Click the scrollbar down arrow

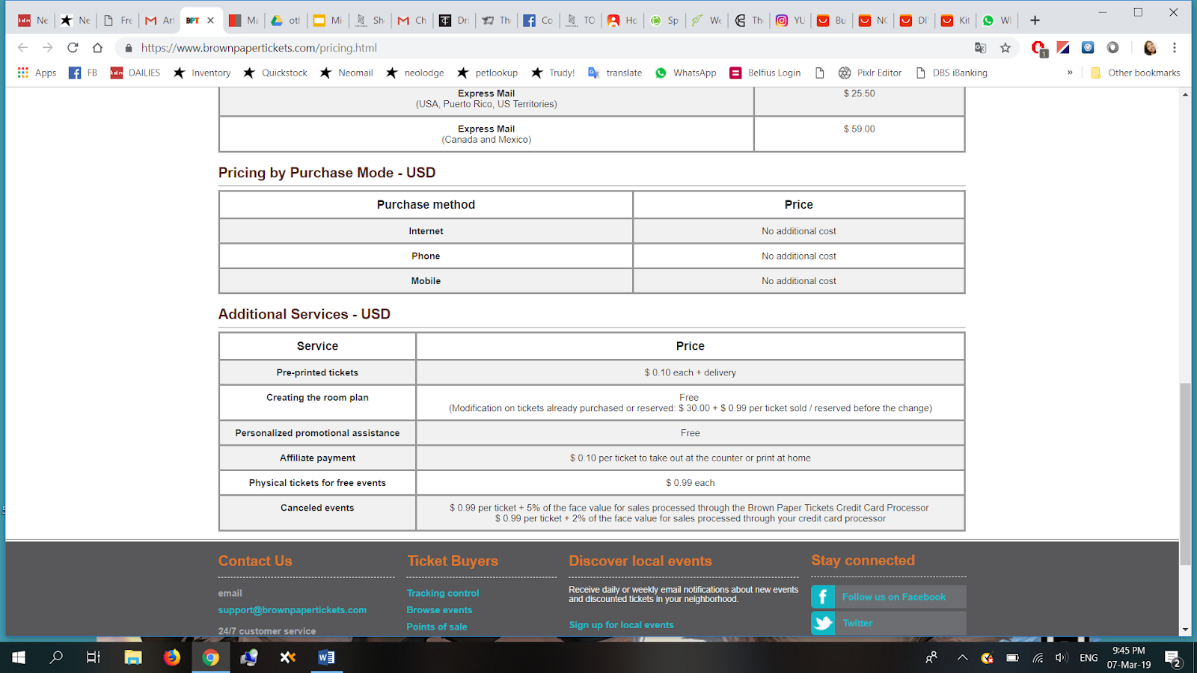[x=1185, y=630]
